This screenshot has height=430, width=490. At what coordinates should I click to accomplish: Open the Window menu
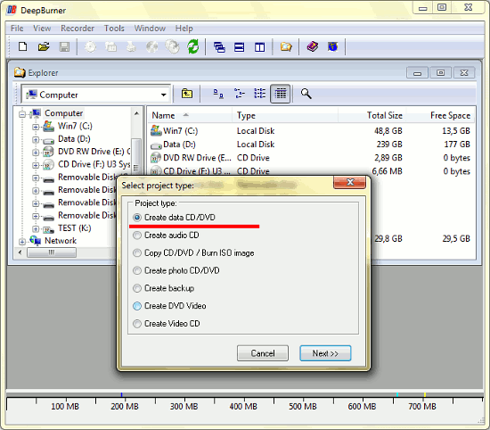point(150,29)
